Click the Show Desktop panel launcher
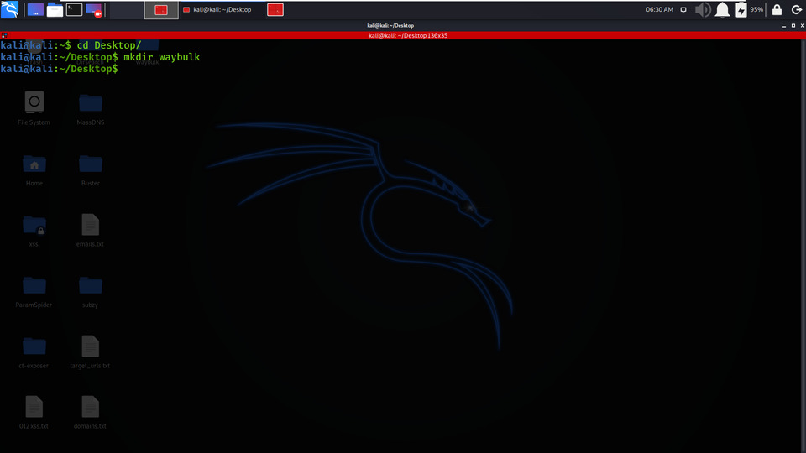This screenshot has width=806, height=453. point(35,10)
